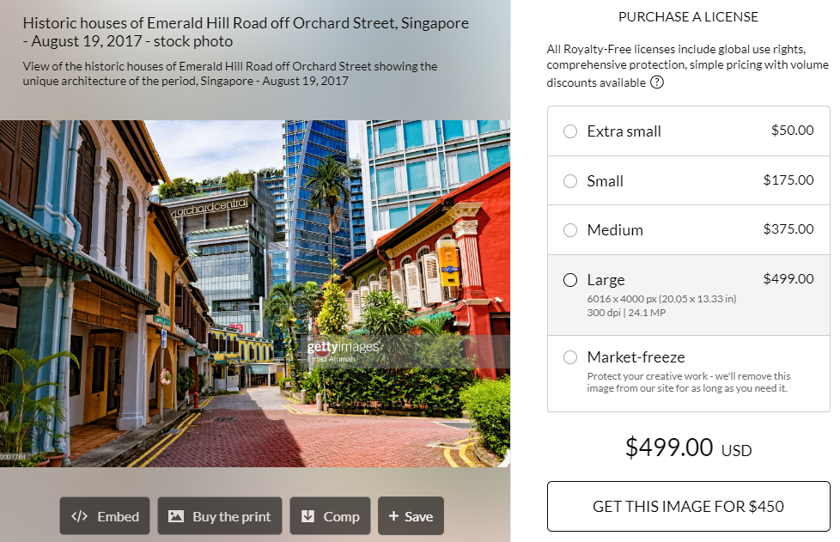Click the download arrow icon on Comp
840x542 pixels.
click(308, 516)
